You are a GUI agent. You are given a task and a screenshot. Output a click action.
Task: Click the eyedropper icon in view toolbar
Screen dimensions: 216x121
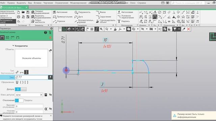pos(184,29)
